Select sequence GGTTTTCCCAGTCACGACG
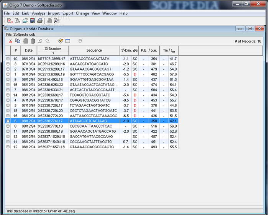 pyautogui.click(x=92, y=74)
